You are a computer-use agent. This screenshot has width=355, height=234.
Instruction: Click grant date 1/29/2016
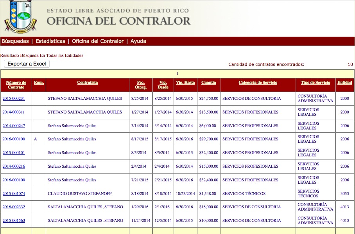coord(140,207)
